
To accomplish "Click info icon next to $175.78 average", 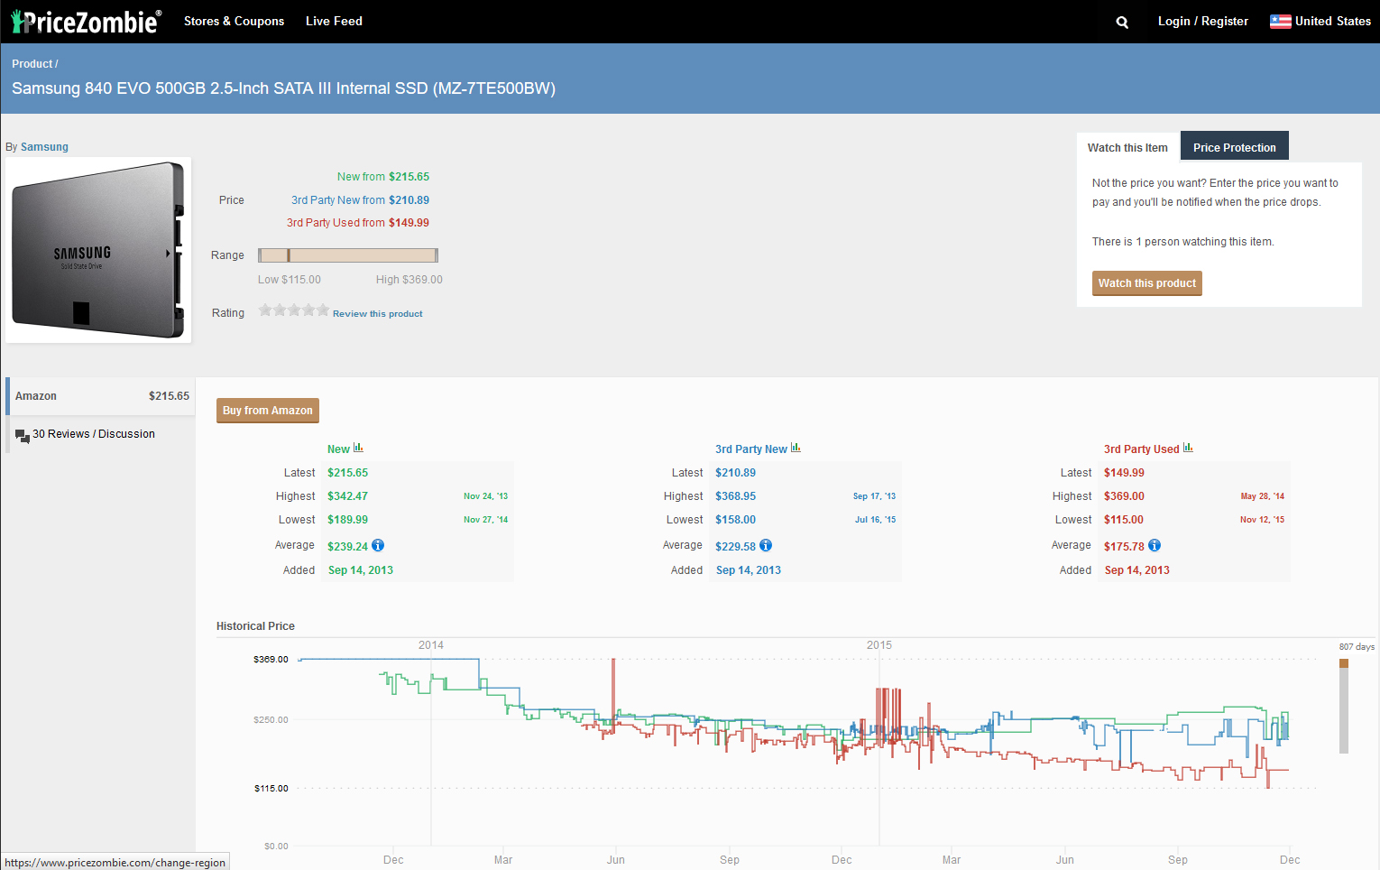I will tap(1155, 545).
